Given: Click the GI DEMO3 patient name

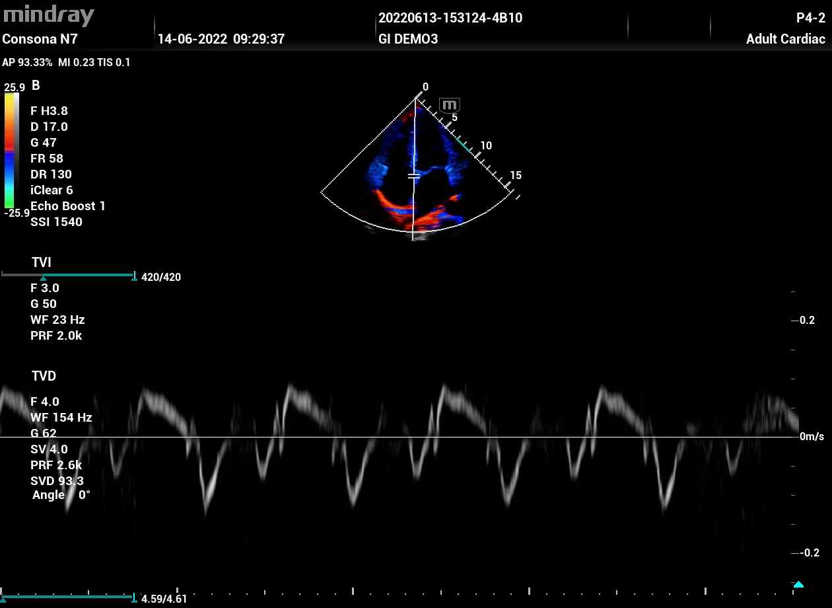Looking at the screenshot, I should (408, 39).
